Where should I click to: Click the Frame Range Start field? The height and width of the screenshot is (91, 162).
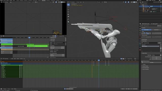(156, 57)
